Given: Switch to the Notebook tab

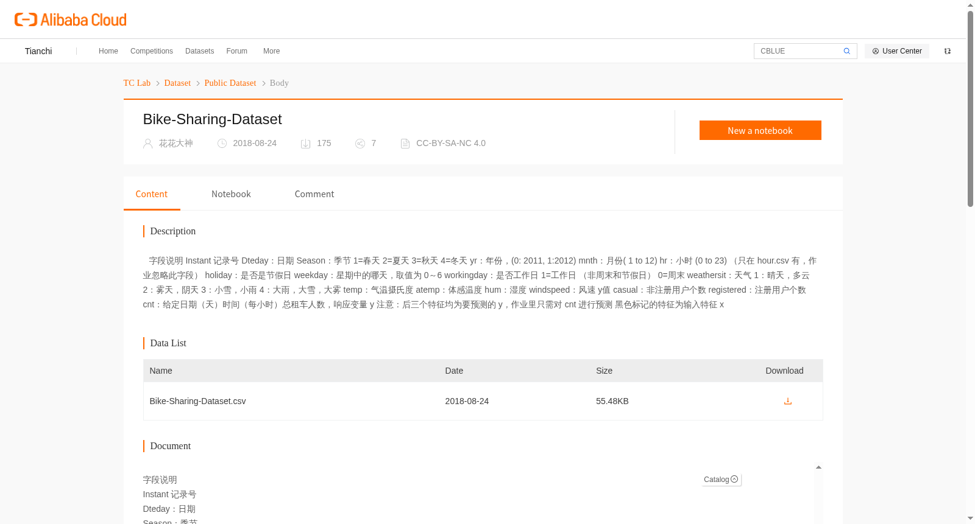Looking at the screenshot, I should [231, 194].
